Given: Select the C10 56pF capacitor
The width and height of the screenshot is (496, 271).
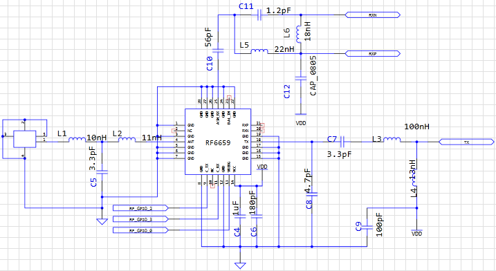Looking at the screenshot, I should coord(218,50).
